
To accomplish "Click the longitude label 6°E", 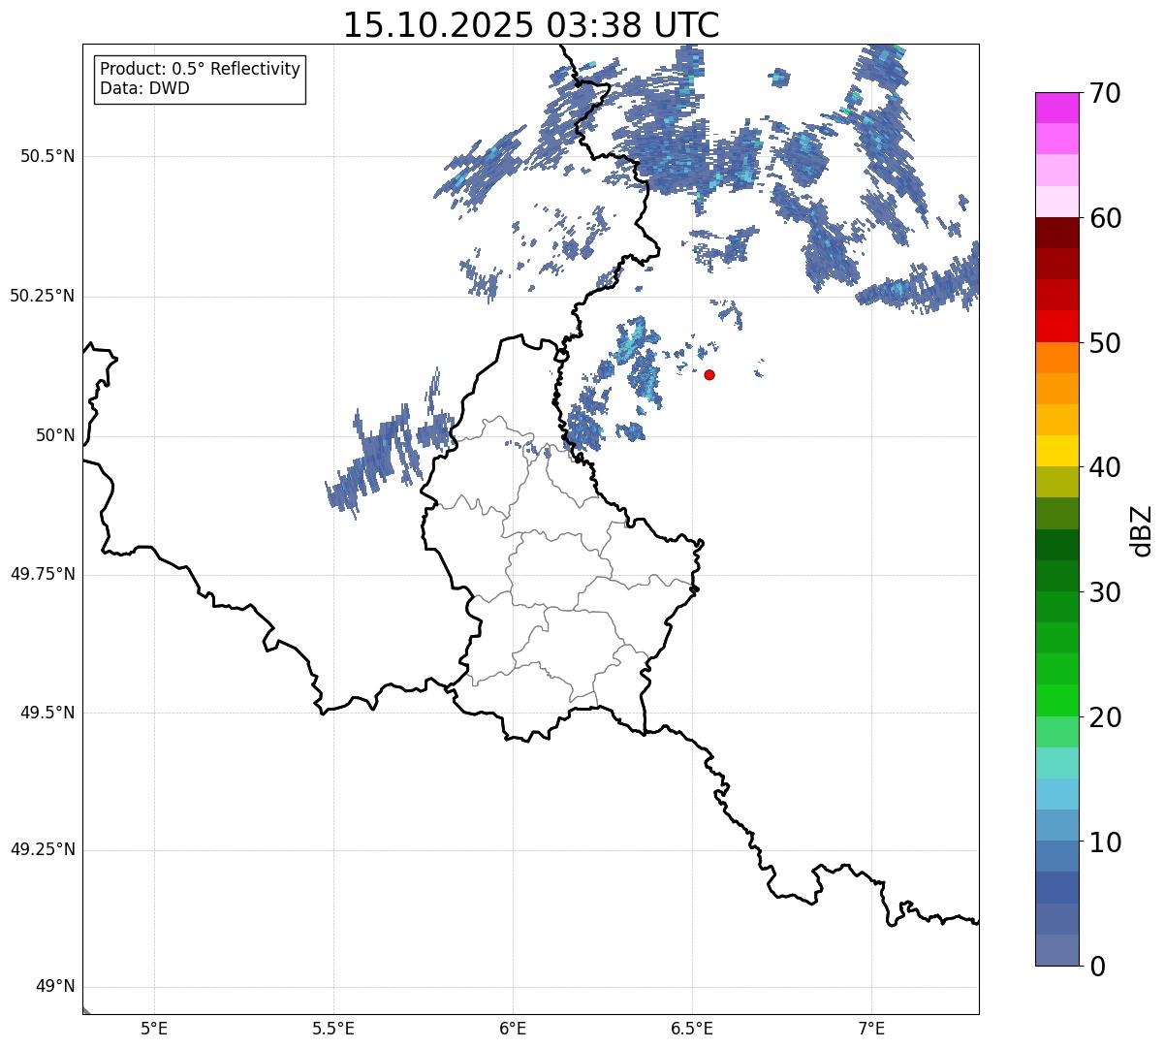I will pyautogui.click(x=513, y=1029).
